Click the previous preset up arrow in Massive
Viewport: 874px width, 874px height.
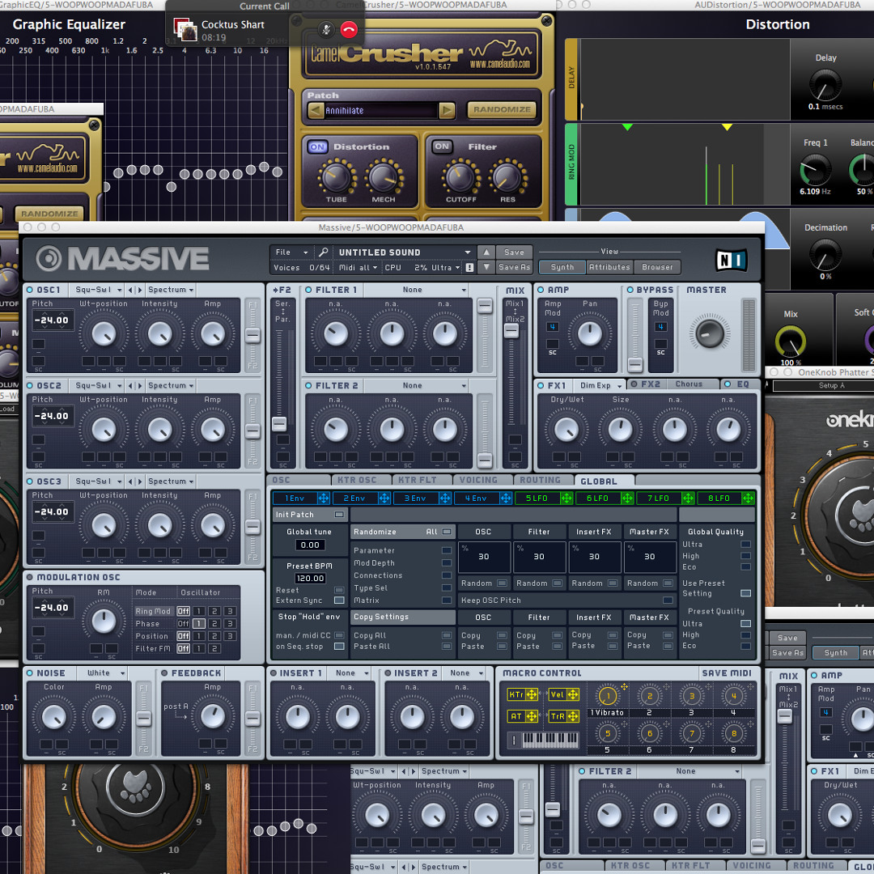tap(486, 252)
